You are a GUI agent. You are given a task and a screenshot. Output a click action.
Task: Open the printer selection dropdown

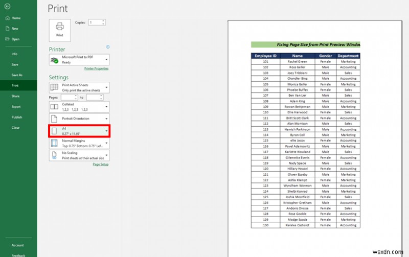point(106,60)
